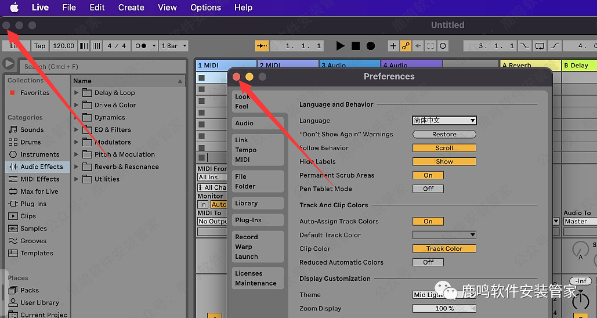The image size is (597, 318).
Task: Toggle the metronome icon
Action: point(141,46)
